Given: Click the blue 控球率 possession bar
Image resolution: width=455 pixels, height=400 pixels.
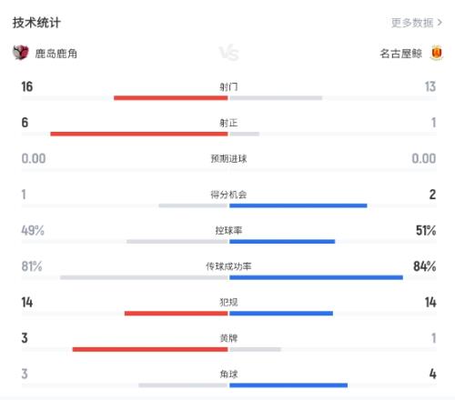Looking at the screenshot, I should 282,242.
